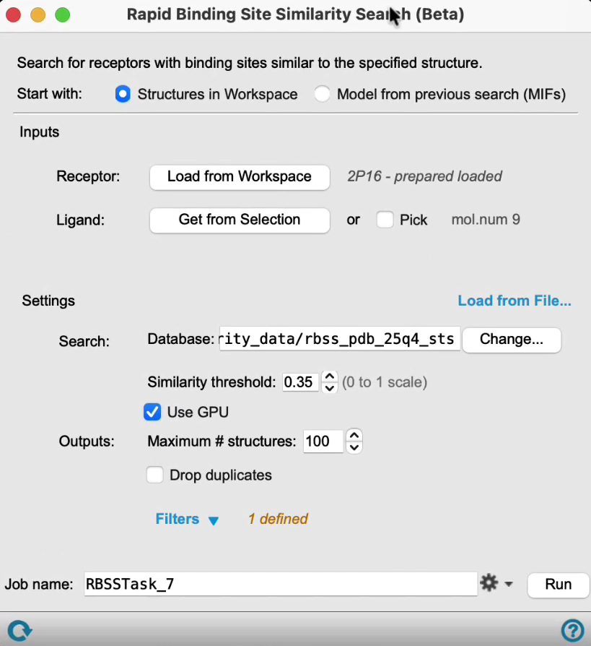
Task: Enable the Pick ligand checkbox
Action: point(385,220)
